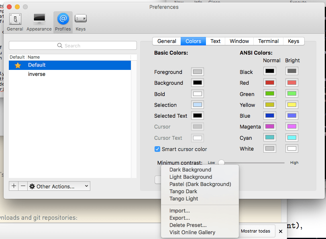The height and width of the screenshot is (239, 326).
Task: Click the minus button to remove profile
Action: [x=23, y=186]
